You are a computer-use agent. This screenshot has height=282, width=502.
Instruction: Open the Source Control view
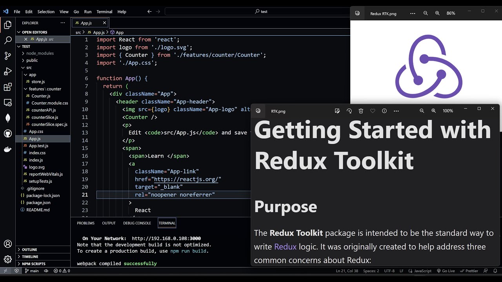[x=7, y=56]
